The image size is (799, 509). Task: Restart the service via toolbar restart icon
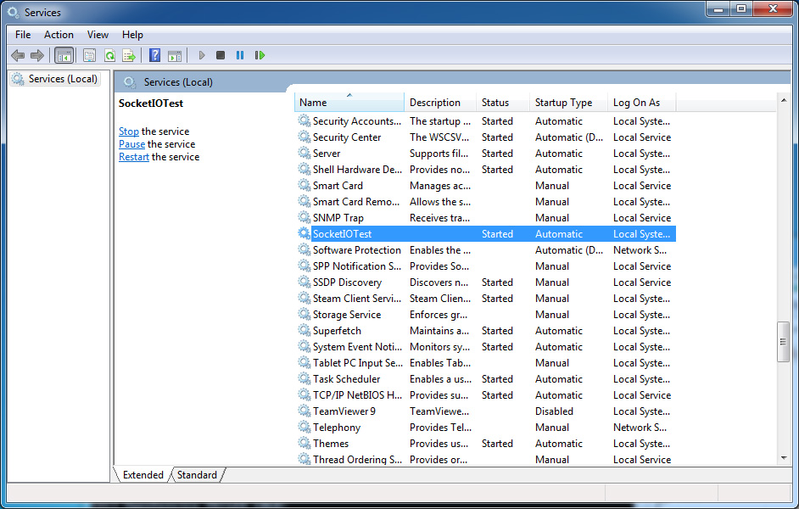point(260,54)
